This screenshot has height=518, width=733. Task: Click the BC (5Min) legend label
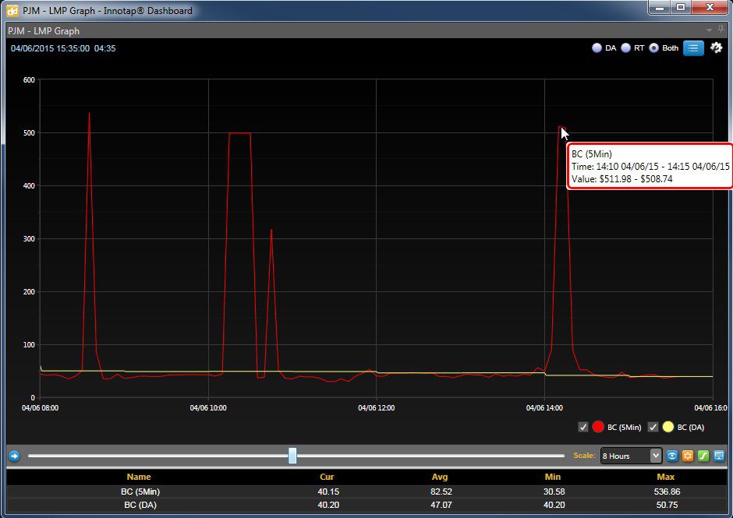[x=625, y=428]
